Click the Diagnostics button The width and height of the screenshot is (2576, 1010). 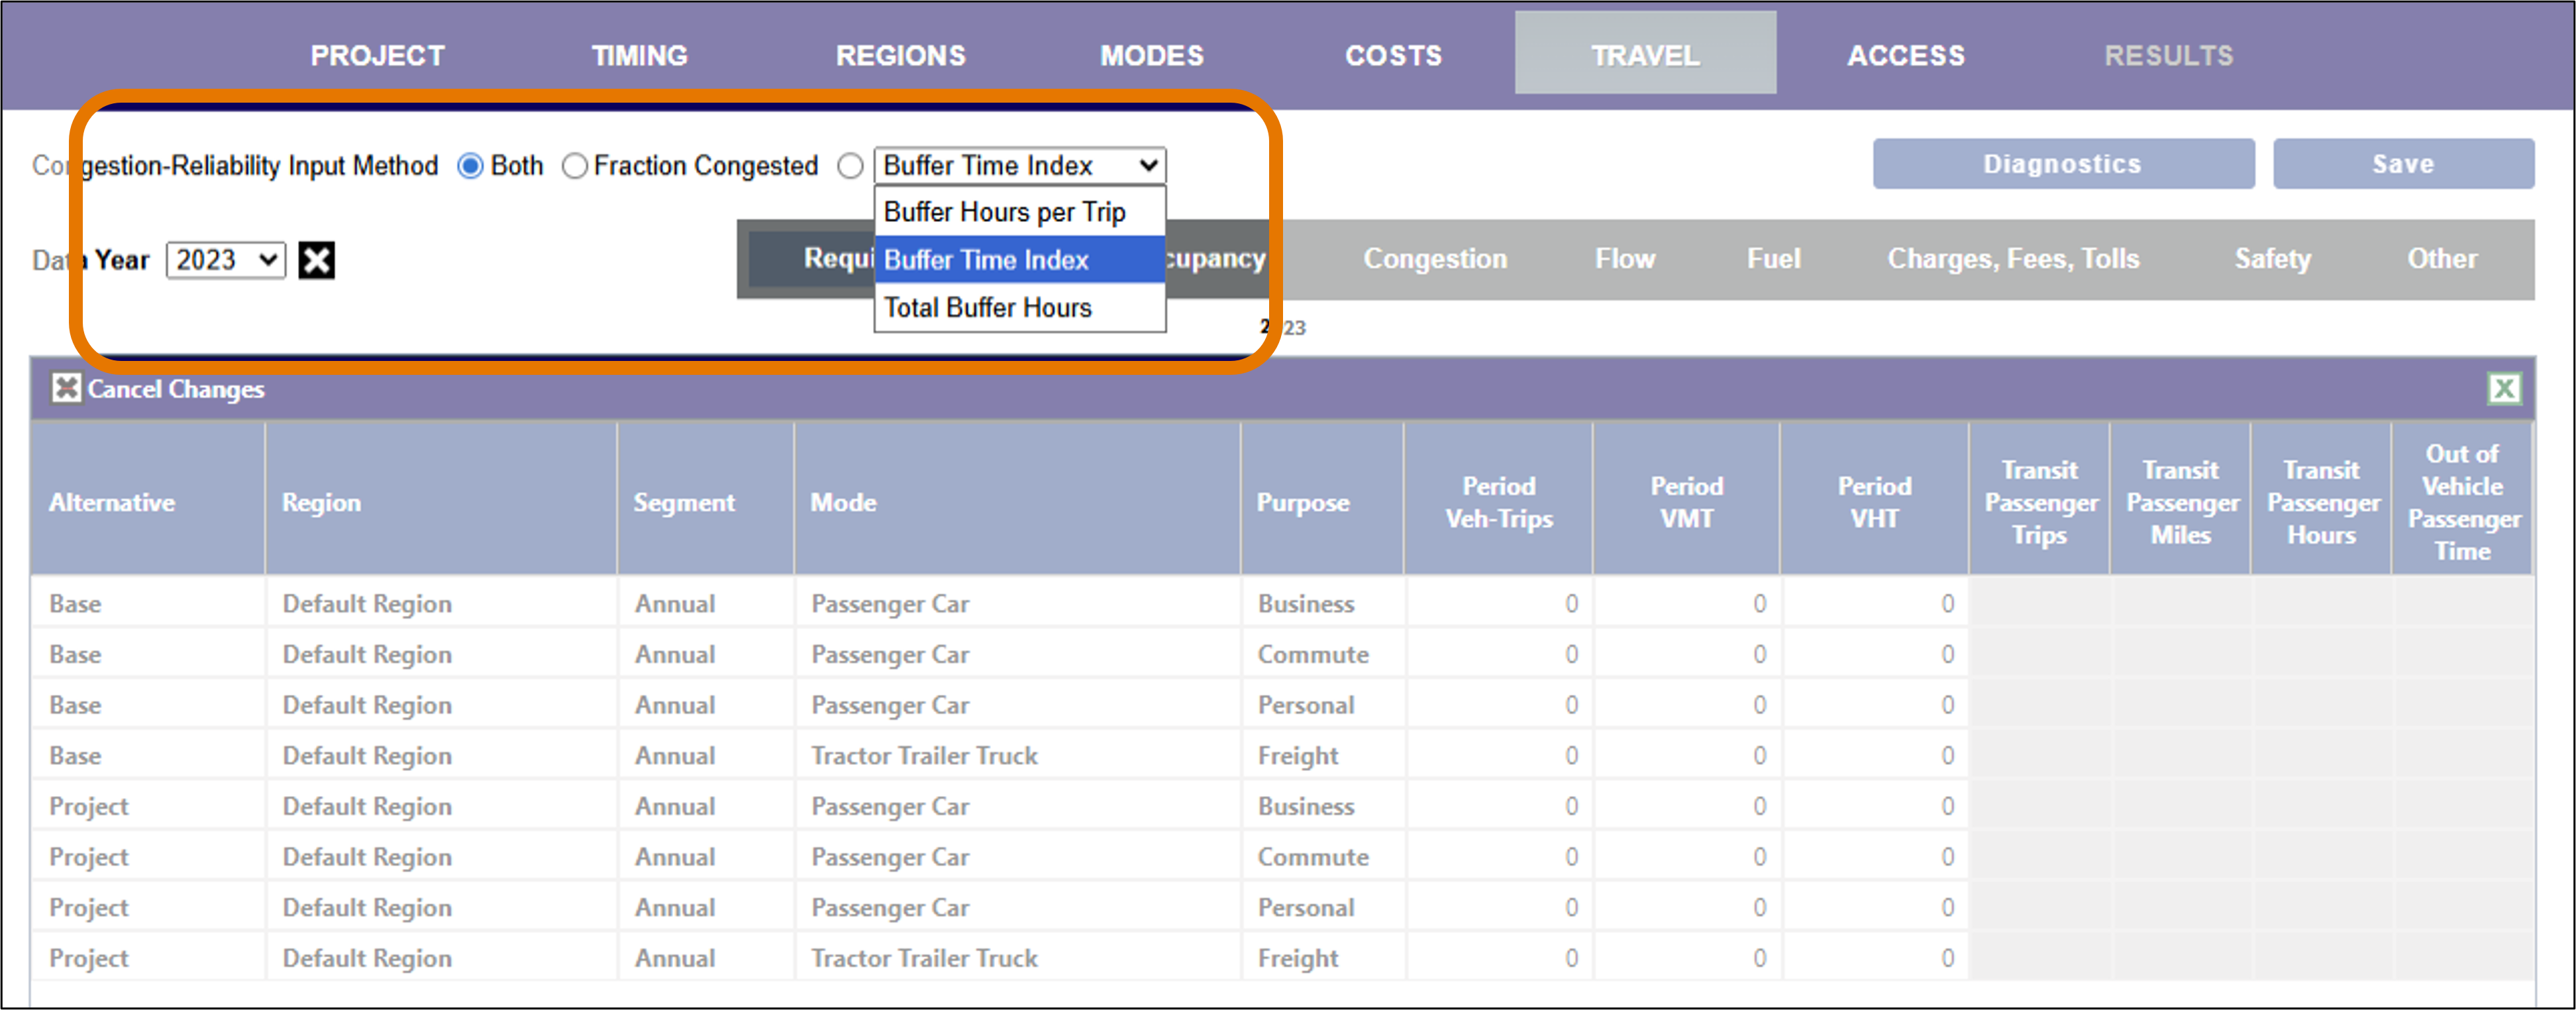click(x=2063, y=164)
